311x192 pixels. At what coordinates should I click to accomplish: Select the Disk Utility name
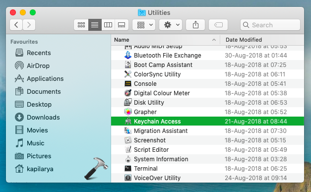[x=149, y=102]
